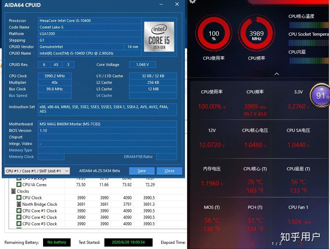This screenshot has height=249, width=330.
Task: Open the Bus Speed link in the field list
Action: click(18, 95)
